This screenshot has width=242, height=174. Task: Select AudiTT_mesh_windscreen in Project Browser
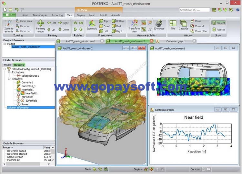(x=26, y=47)
